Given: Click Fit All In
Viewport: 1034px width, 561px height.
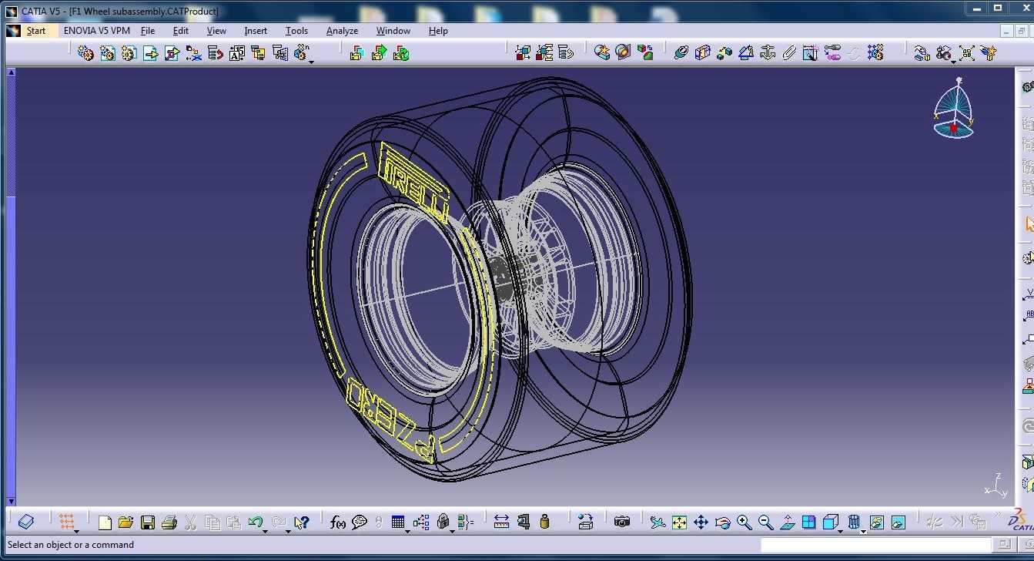Looking at the screenshot, I should [x=679, y=522].
